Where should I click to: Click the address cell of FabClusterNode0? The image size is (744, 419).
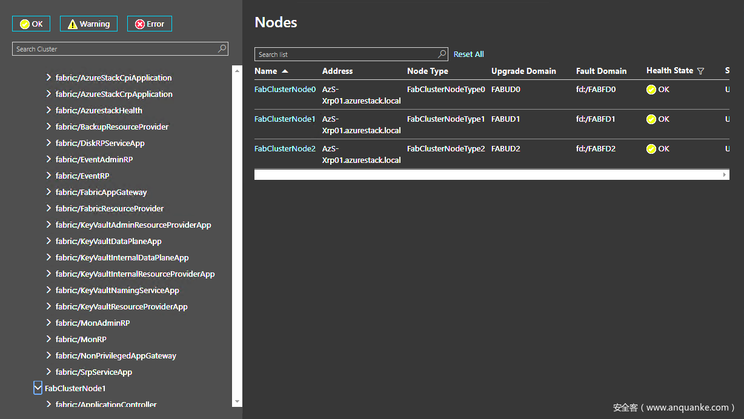click(x=362, y=95)
